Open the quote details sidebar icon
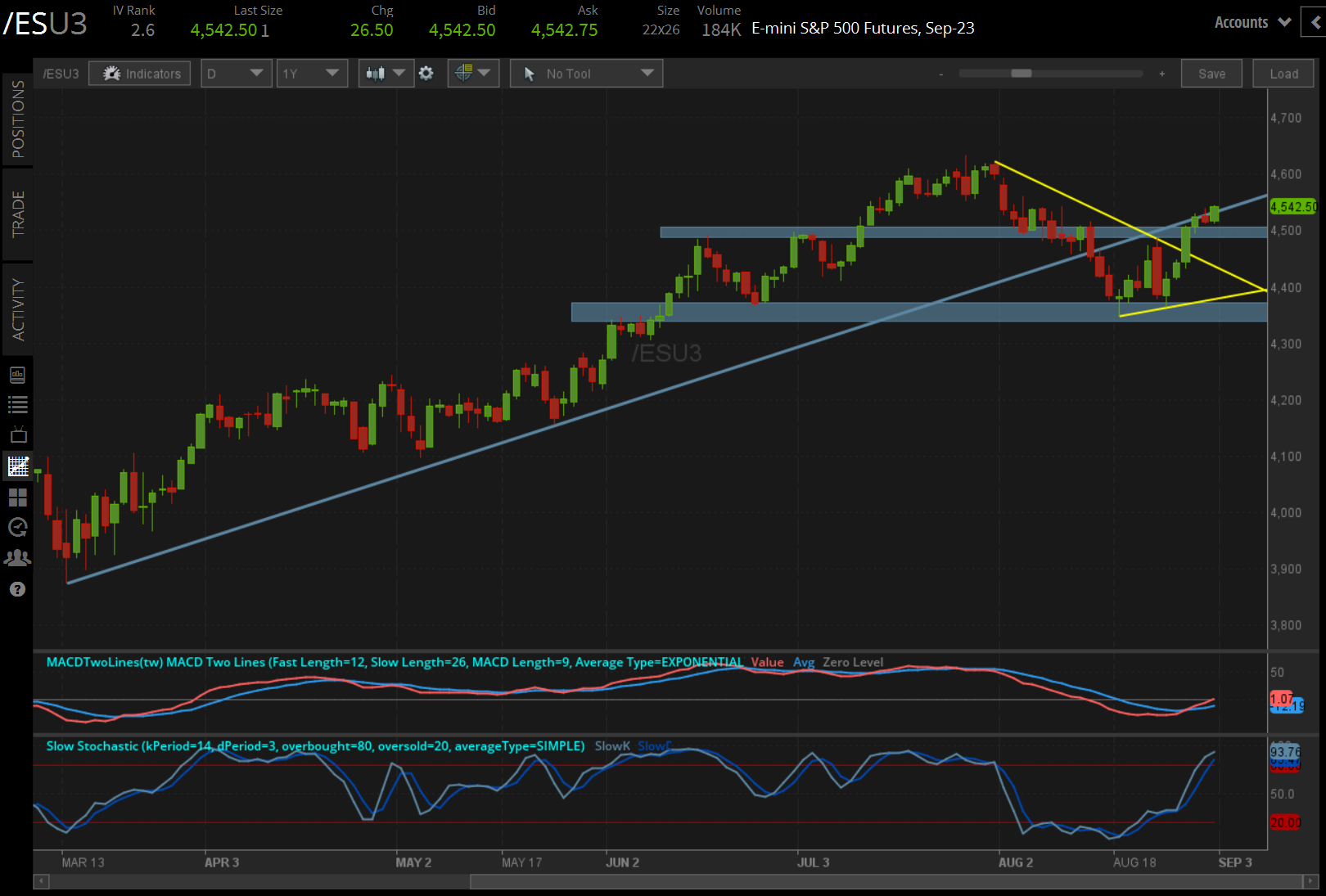 (x=17, y=376)
